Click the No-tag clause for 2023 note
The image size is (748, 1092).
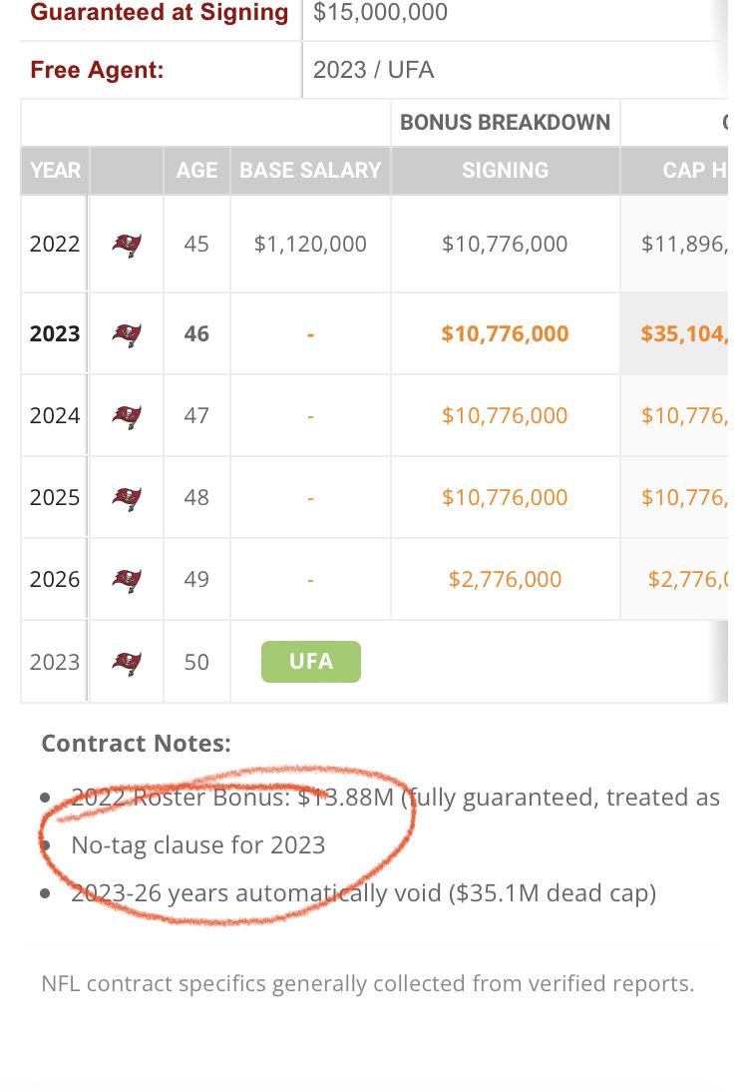198,845
